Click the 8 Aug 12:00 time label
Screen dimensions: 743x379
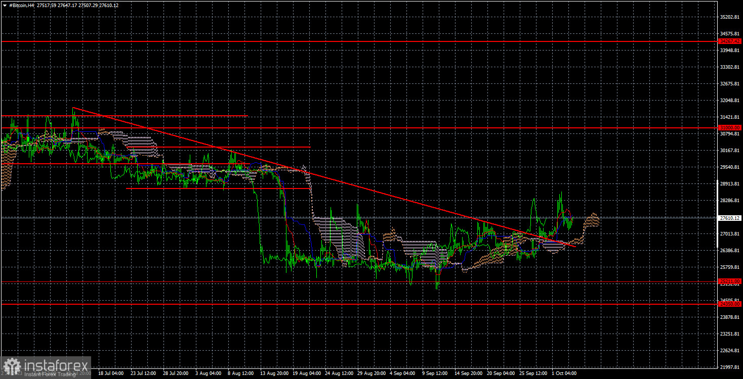pos(240,373)
